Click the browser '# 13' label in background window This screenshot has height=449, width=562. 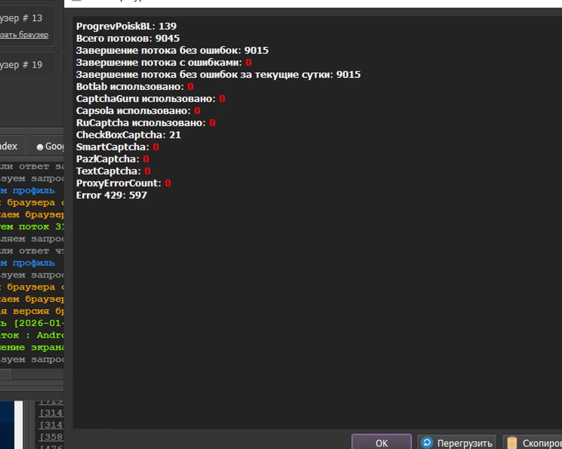[21, 18]
